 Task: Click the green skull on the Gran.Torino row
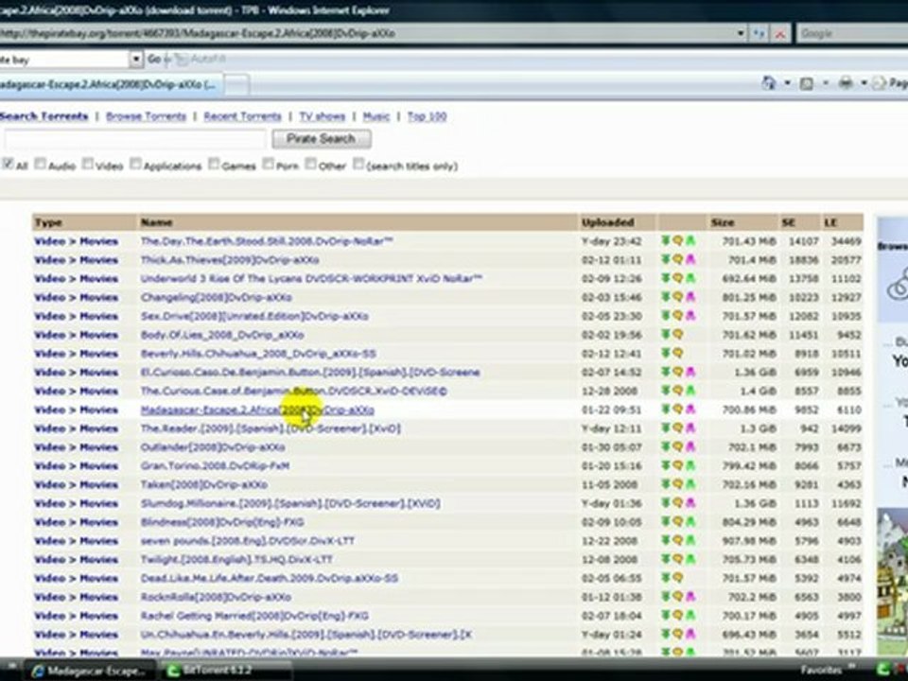[x=690, y=465]
